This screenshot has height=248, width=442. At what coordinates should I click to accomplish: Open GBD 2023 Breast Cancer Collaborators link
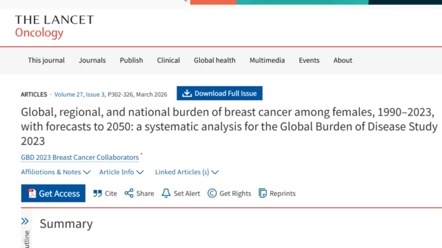point(80,157)
